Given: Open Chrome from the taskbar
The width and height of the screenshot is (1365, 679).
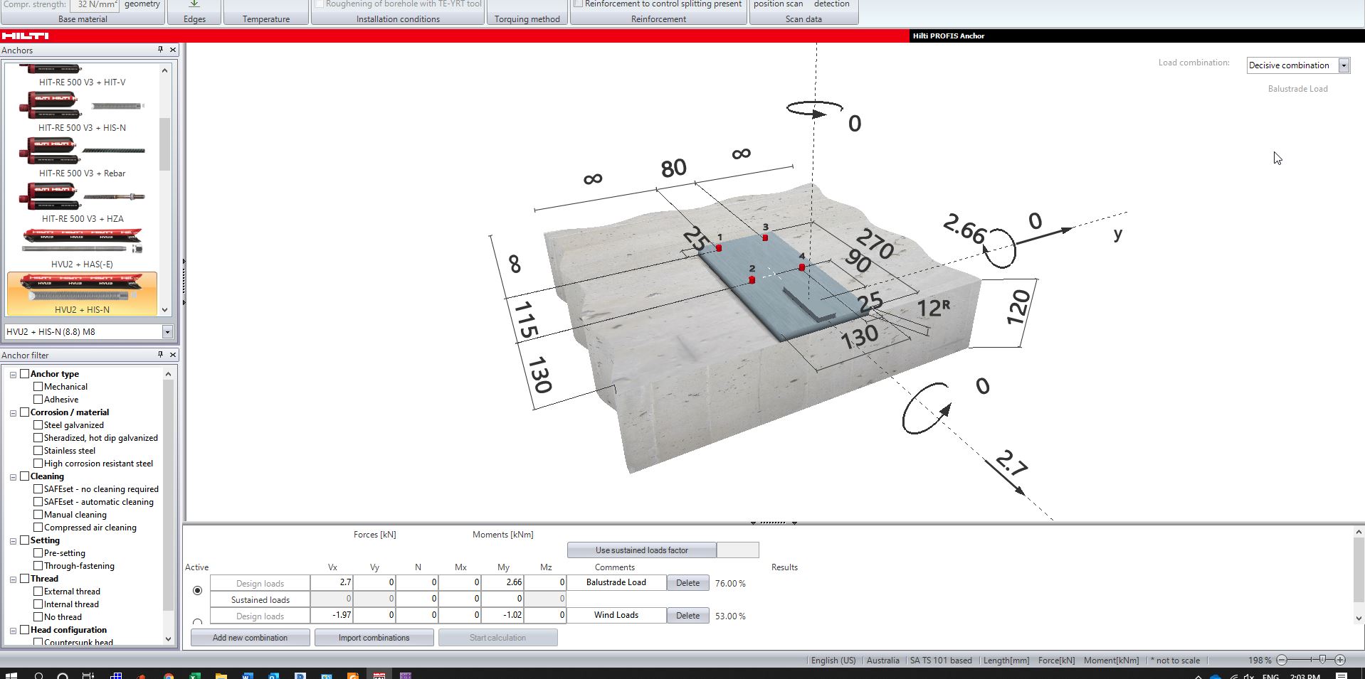Looking at the screenshot, I should pyautogui.click(x=168, y=675).
